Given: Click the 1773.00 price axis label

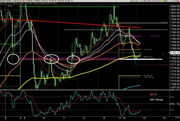Looking at the screenshot, I should point(175,75).
